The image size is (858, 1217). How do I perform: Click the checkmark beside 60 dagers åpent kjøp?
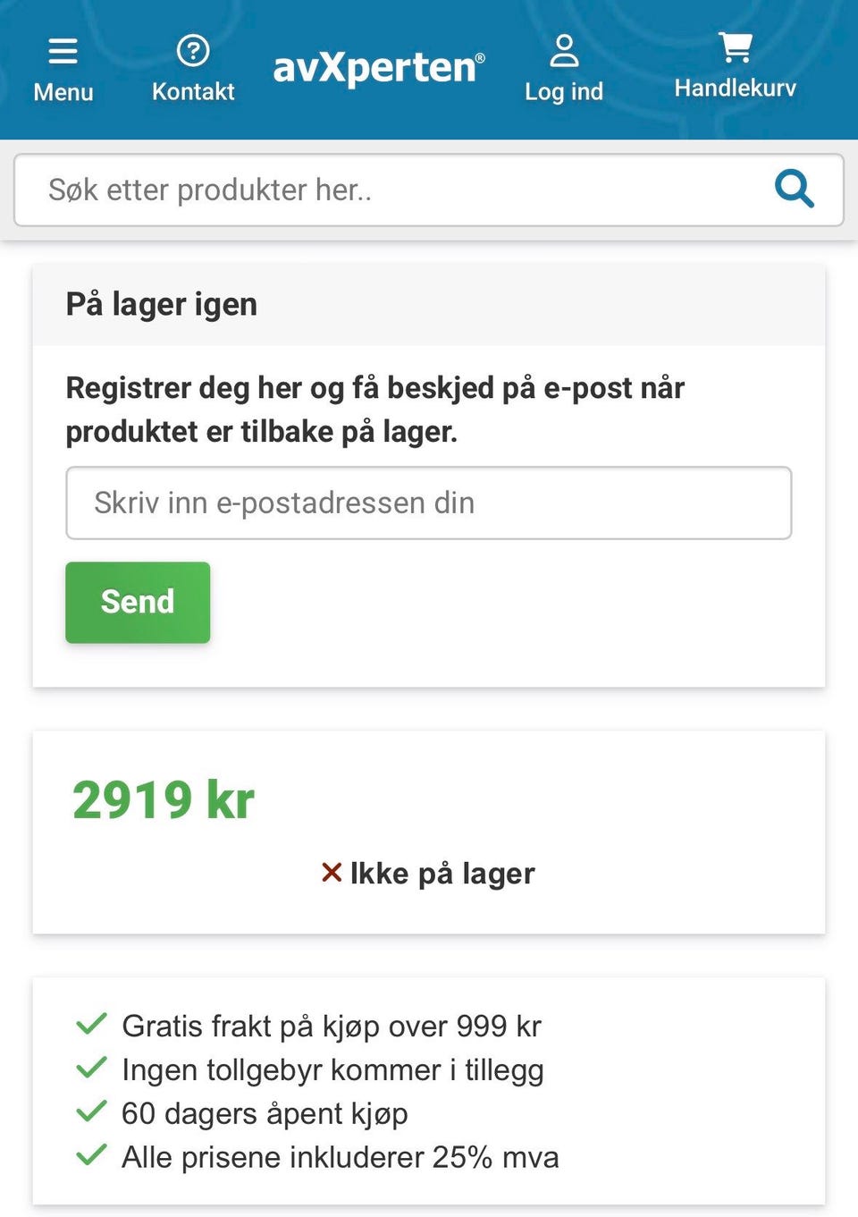click(x=92, y=1111)
